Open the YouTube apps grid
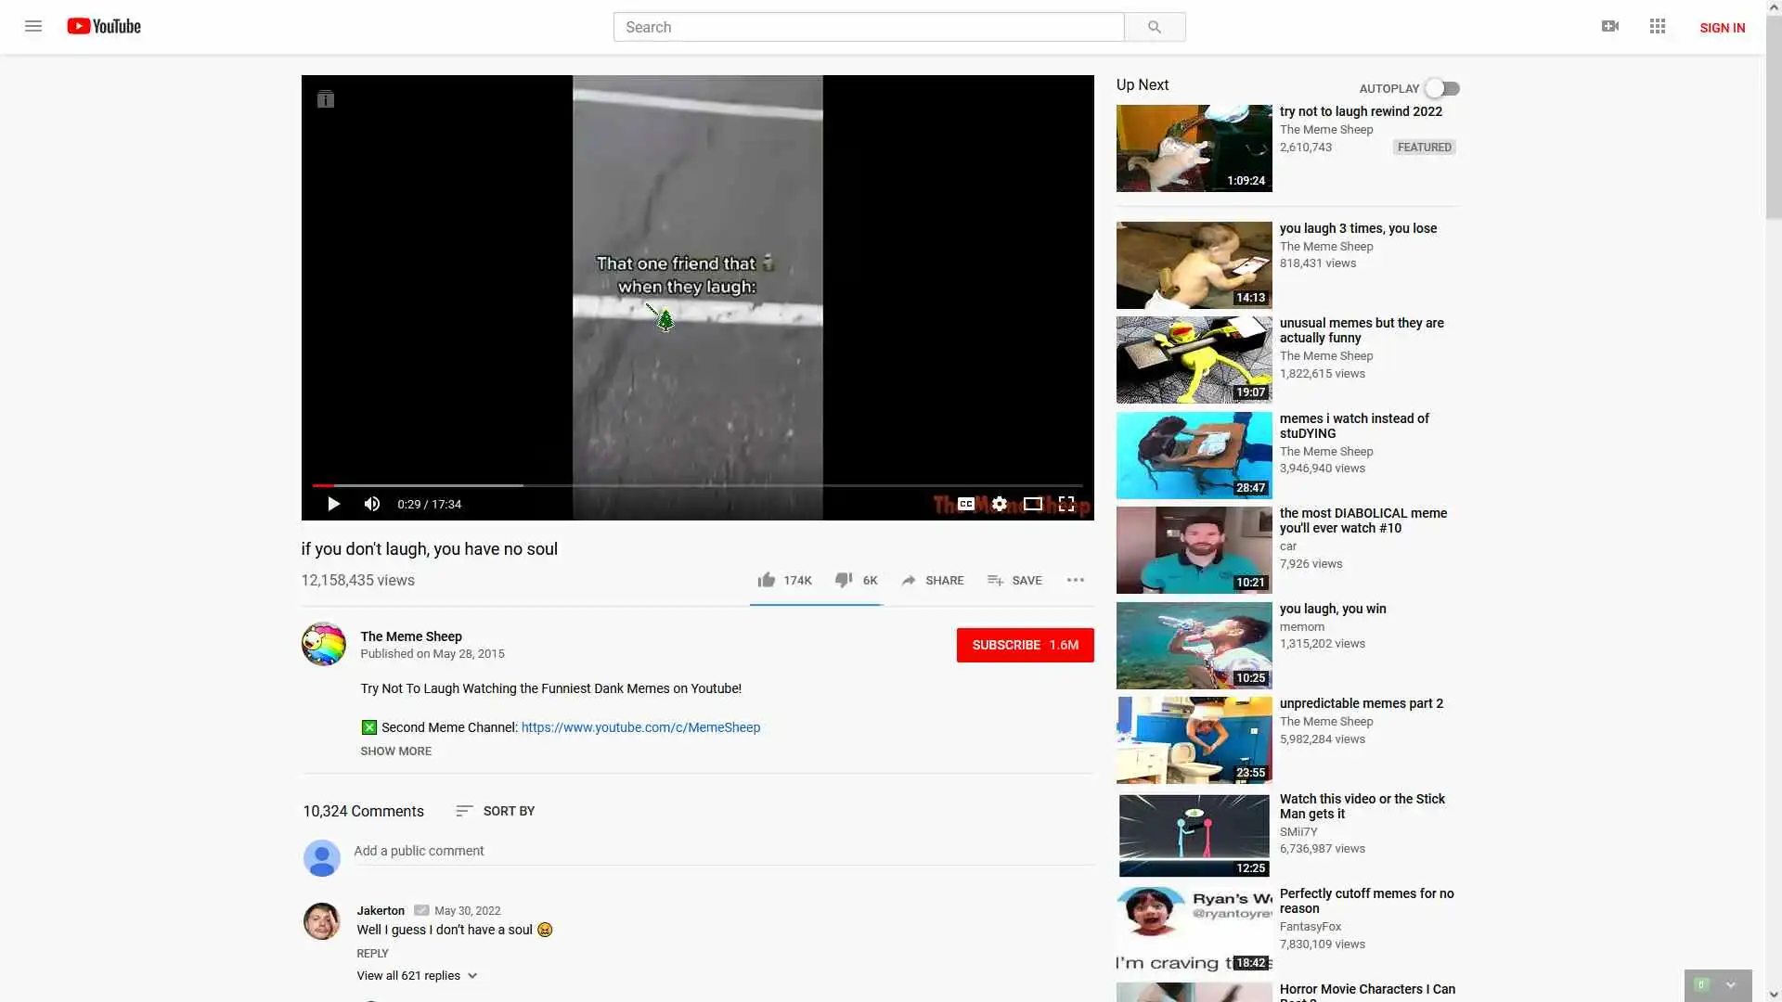Image resolution: width=1782 pixels, height=1002 pixels. pyautogui.click(x=1658, y=26)
